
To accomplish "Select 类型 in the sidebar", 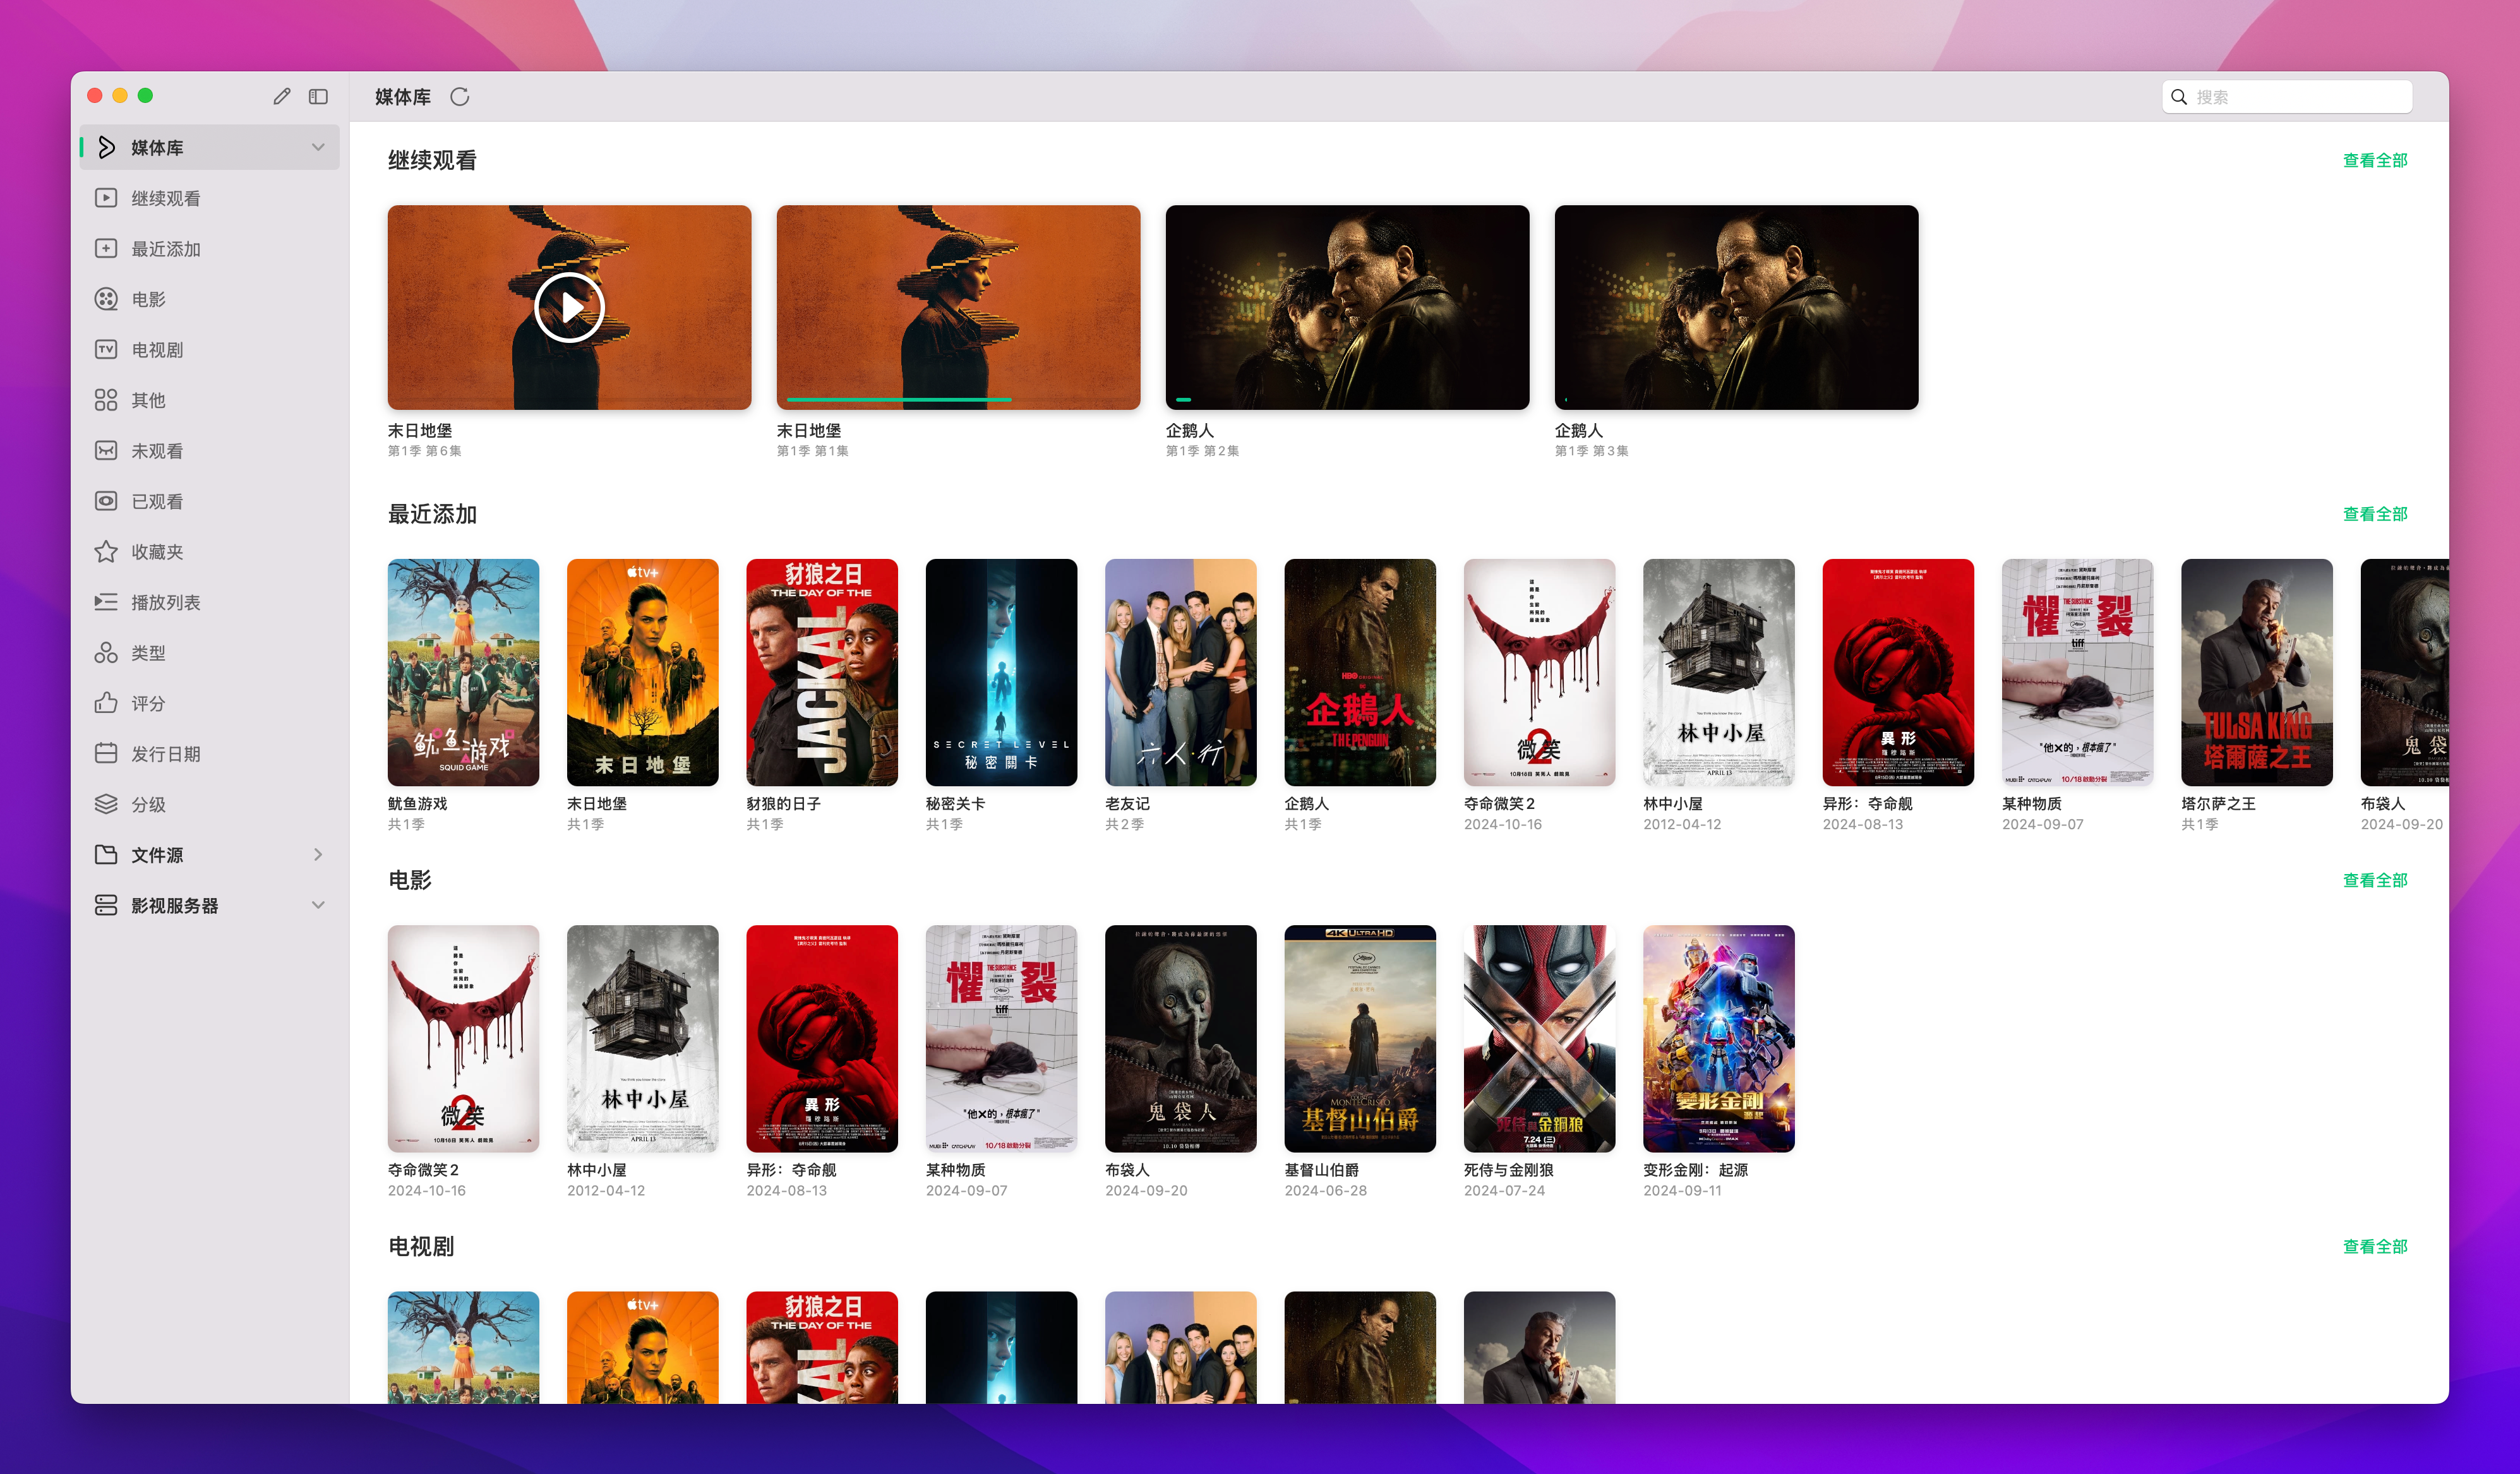I will pyautogui.click(x=210, y=652).
